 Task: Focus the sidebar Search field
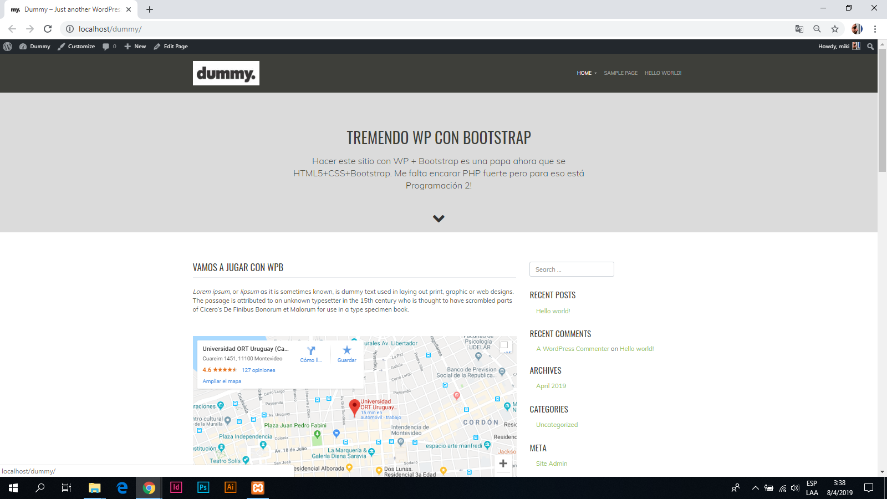[x=572, y=269]
